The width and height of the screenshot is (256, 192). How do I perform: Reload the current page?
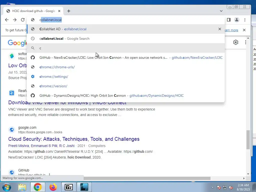[x=23, y=20]
